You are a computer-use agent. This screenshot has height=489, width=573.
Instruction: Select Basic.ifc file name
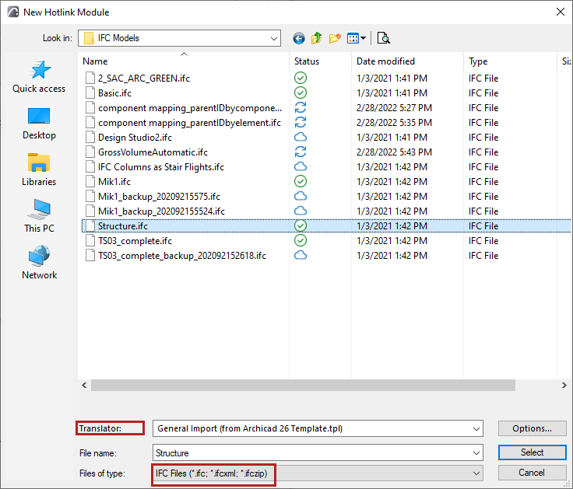114,93
